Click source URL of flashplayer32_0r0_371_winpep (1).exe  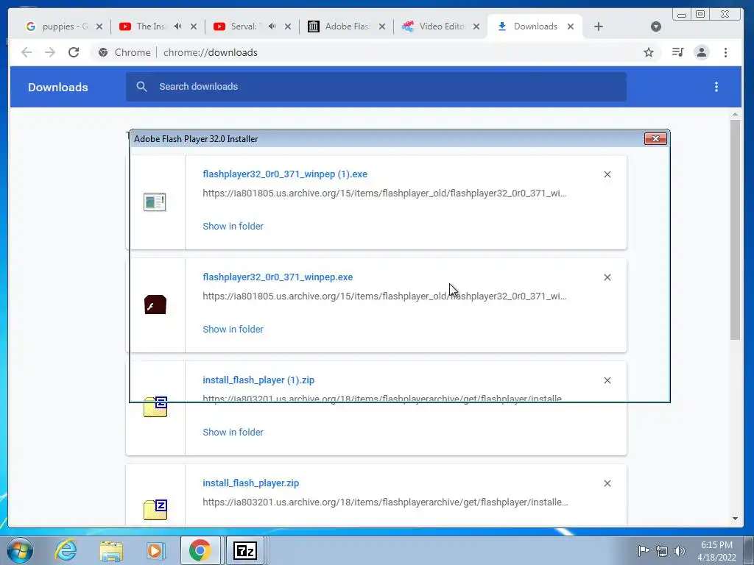[x=384, y=193]
